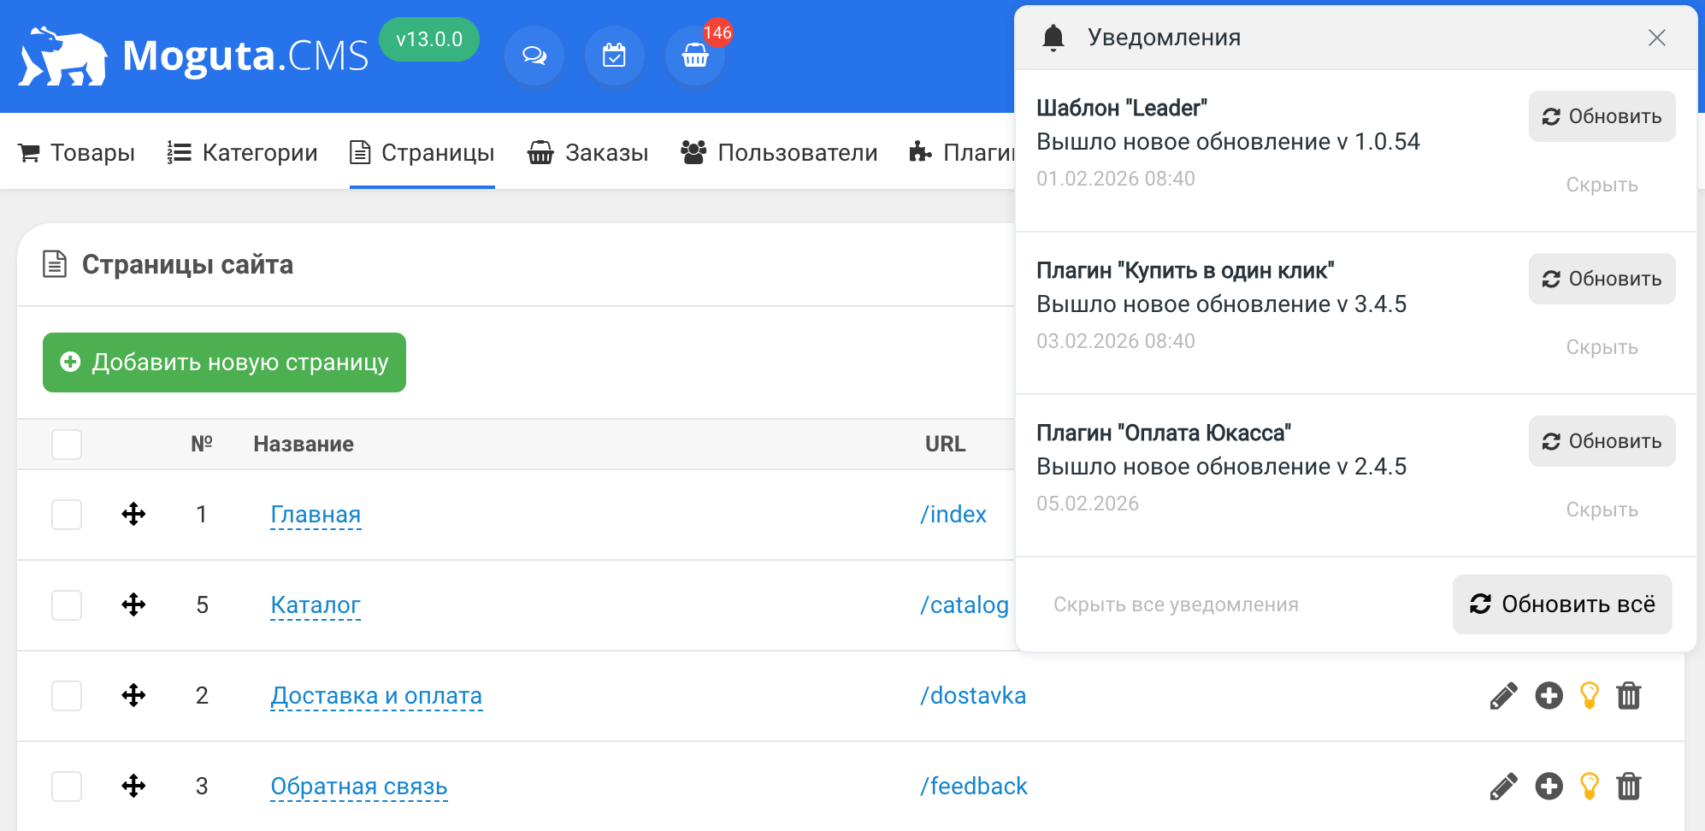
Task: Click the move handle icon on the "Каталог" row
Action: [134, 604]
